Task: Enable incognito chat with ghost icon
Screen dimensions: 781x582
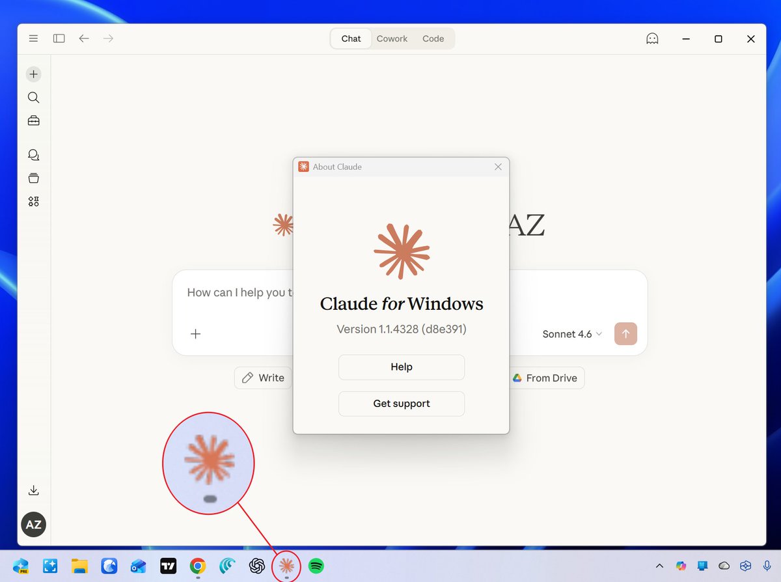Action: 652,38
